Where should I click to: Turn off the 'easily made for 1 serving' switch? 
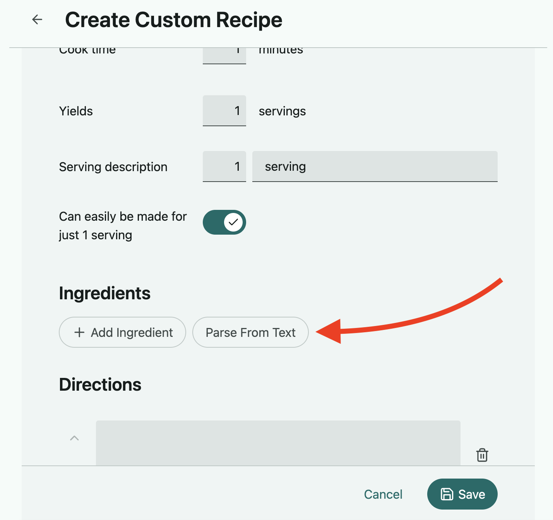[224, 222]
